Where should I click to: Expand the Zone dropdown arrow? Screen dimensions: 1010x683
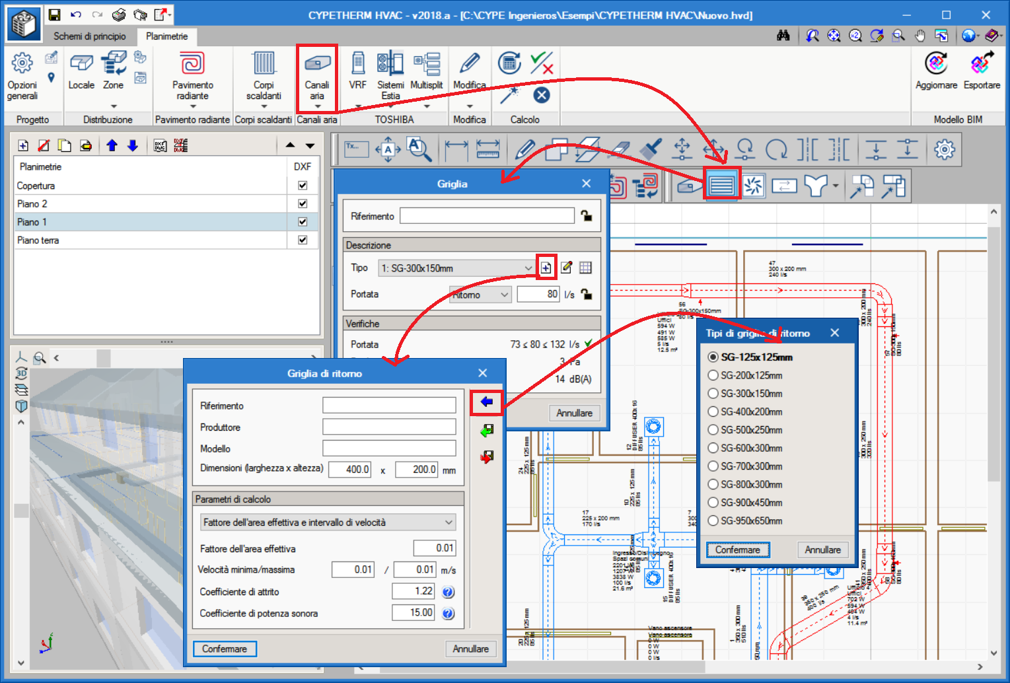114,106
